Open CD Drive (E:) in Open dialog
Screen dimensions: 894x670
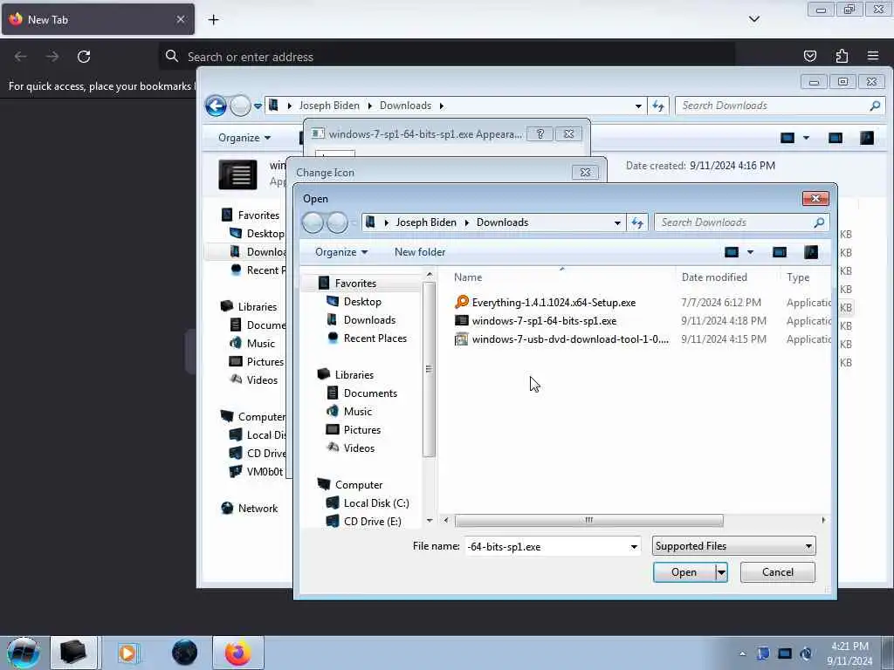click(372, 522)
